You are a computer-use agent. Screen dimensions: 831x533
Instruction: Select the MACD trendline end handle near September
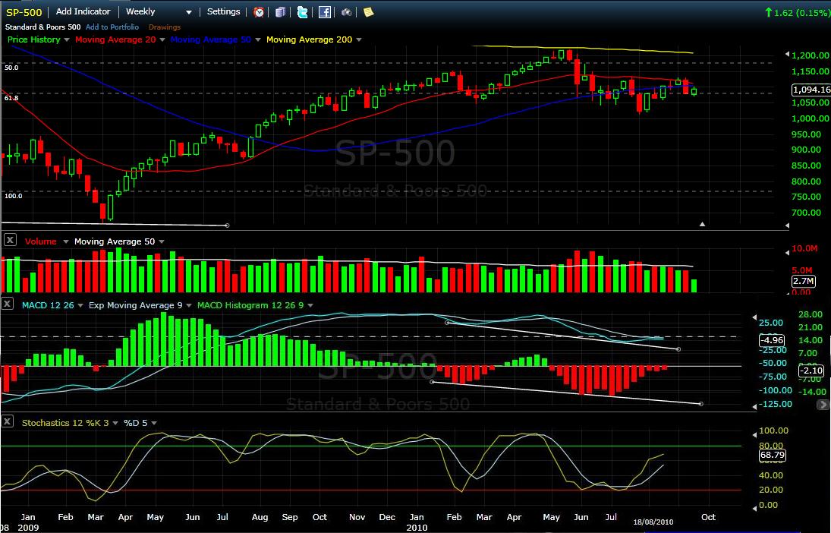pos(679,349)
